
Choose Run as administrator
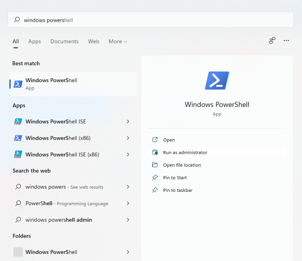[x=217, y=153]
